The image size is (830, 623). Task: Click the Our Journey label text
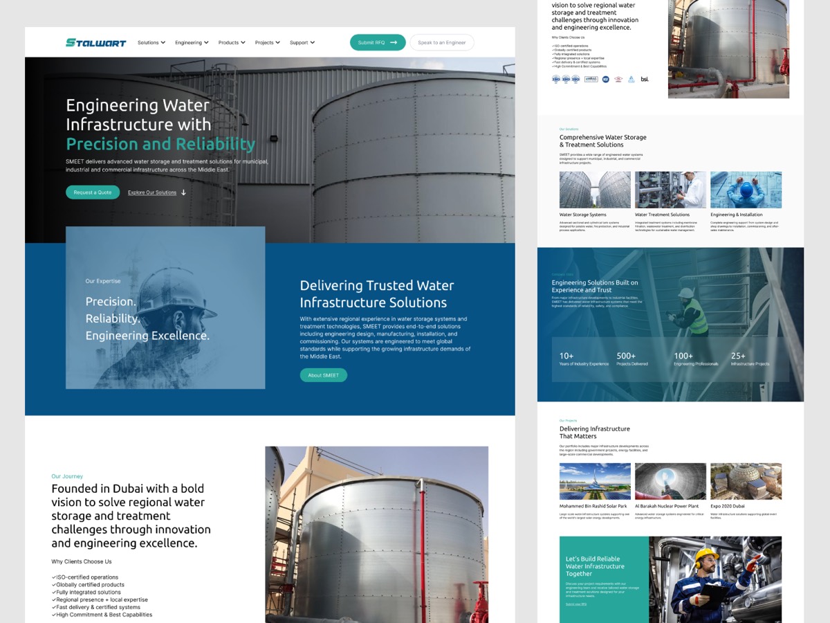67,476
